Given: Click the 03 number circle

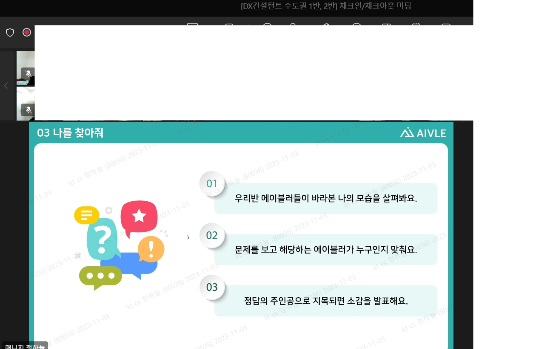Looking at the screenshot, I should point(212,287).
